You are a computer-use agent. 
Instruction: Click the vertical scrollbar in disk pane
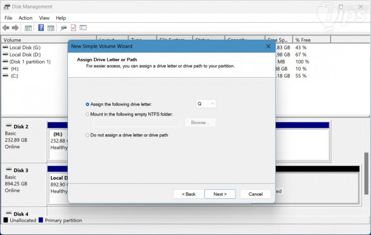pyautogui.click(x=366, y=173)
